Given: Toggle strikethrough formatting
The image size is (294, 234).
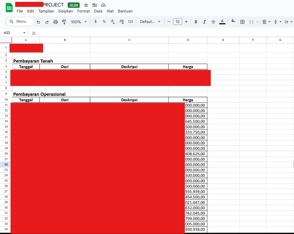Looking at the screenshot, I should coord(213,22).
